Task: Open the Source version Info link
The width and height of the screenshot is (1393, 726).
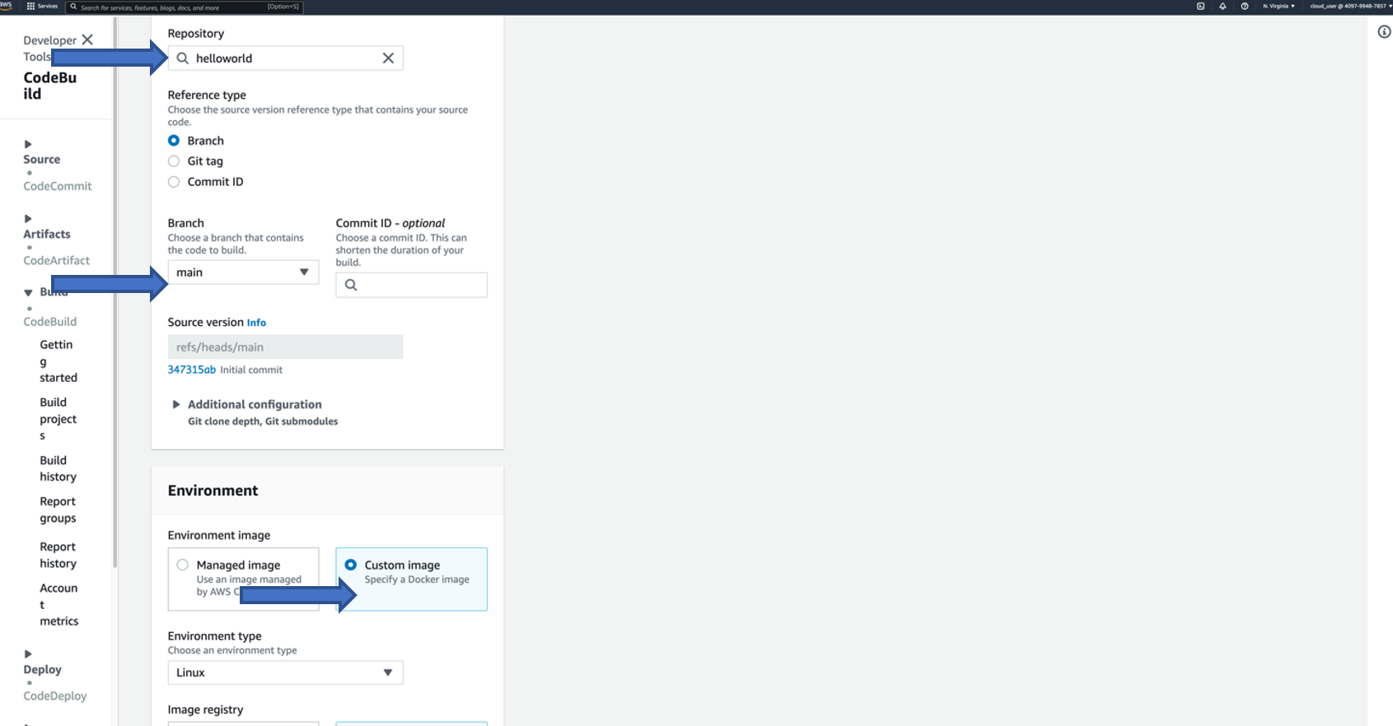Action: click(x=256, y=323)
